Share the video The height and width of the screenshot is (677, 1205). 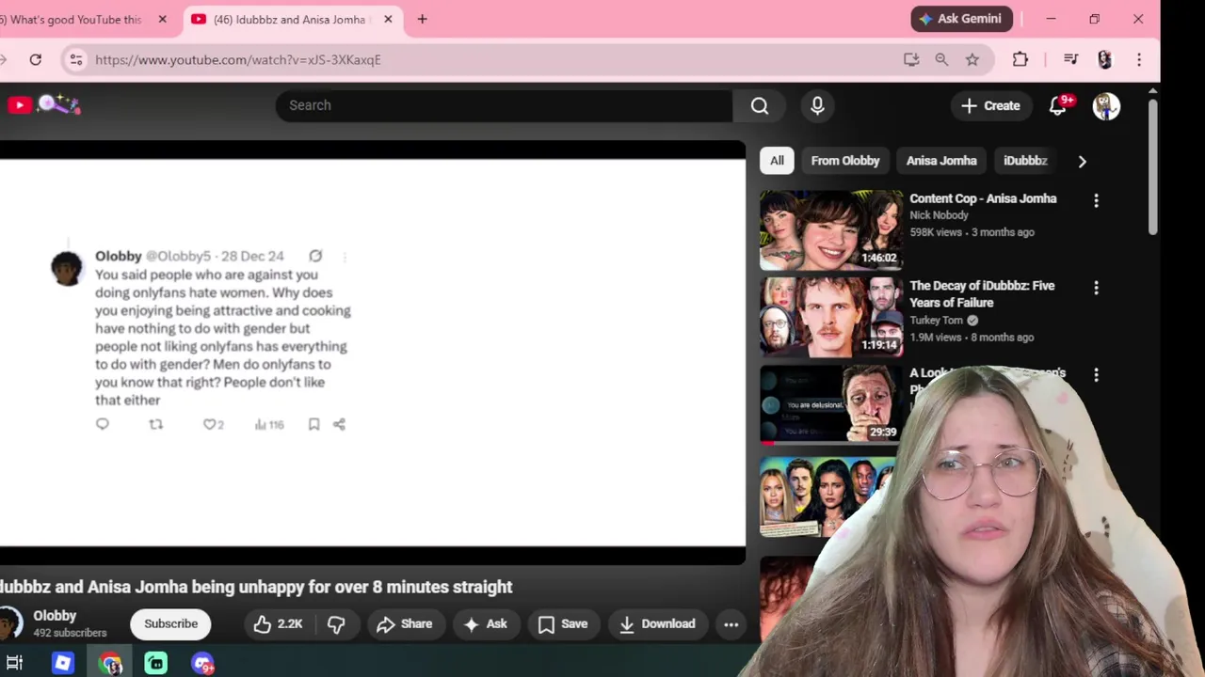point(405,623)
